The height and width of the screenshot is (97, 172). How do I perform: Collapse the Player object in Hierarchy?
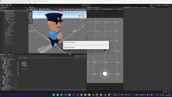point(5,18)
